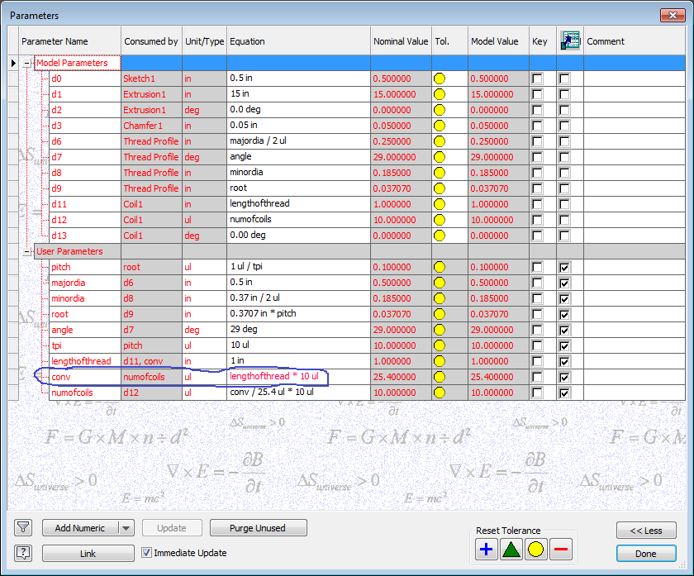Screen dimensions: 694x576
Task: Click the Link button
Action: point(88,553)
